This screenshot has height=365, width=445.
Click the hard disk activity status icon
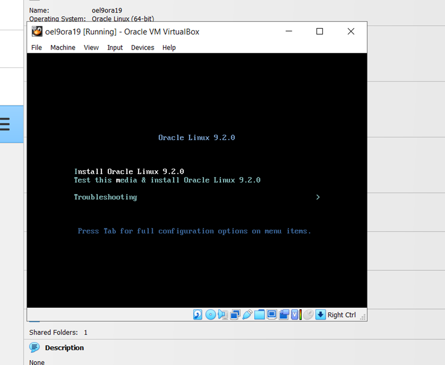(198, 315)
